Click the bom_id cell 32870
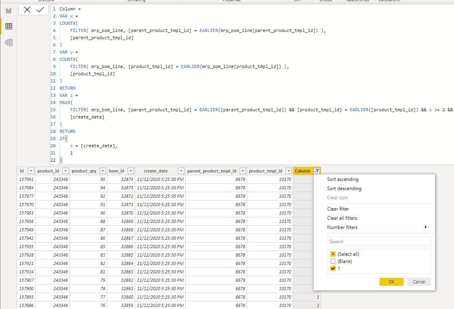The image size is (454, 309). [121, 213]
